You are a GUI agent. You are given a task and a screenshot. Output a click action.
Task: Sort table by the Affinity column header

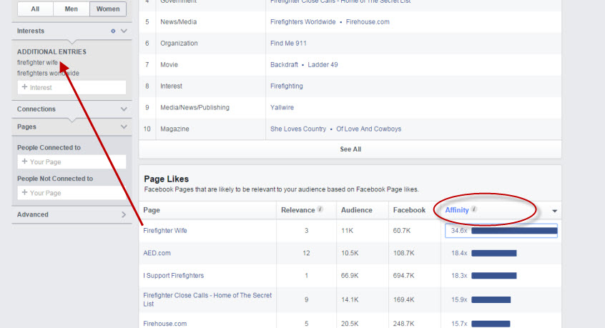point(457,210)
